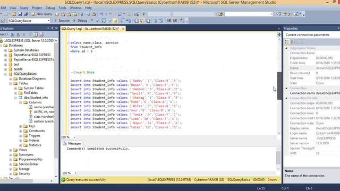Image resolution: width=340 pixels, height=191 pixels.
Task: Expand the Keys folder
Action: 21,126
